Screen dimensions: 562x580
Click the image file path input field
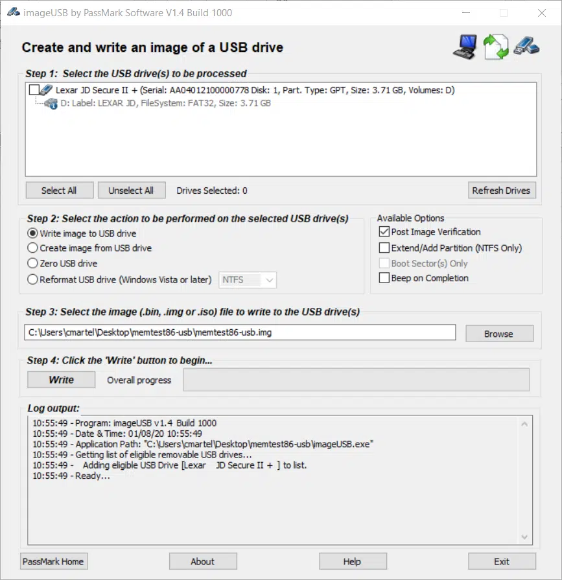pos(240,332)
